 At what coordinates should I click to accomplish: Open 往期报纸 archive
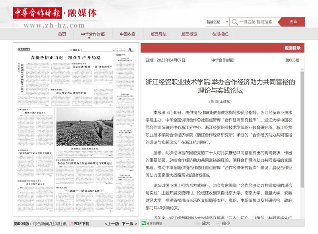pos(220,34)
